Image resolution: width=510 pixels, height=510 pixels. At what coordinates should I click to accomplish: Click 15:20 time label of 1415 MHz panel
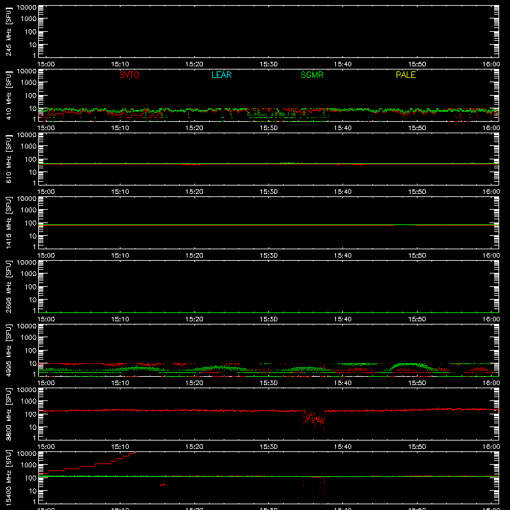[194, 256]
